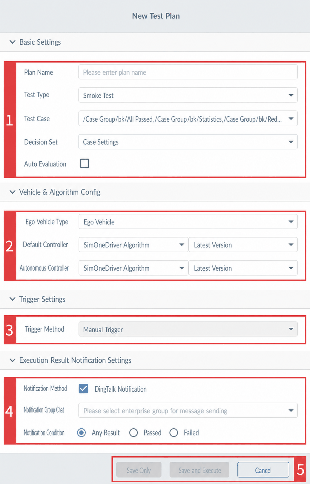Open the Test Type dropdown arrow
The image size is (310, 484).
click(x=291, y=95)
